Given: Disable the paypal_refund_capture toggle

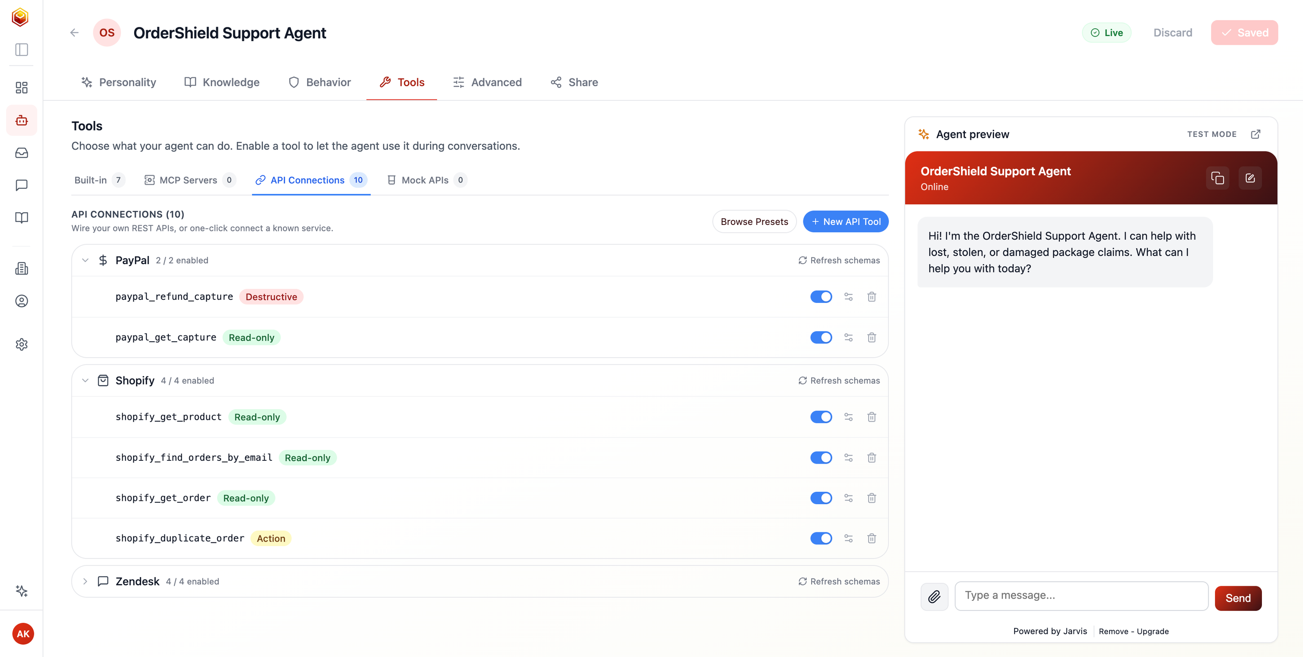Looking at the screenshot, I should pyautogui.click(x=821, y=297).
